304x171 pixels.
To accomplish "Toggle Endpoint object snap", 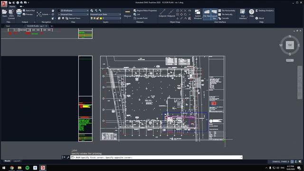I will click(x=162, y=13).
